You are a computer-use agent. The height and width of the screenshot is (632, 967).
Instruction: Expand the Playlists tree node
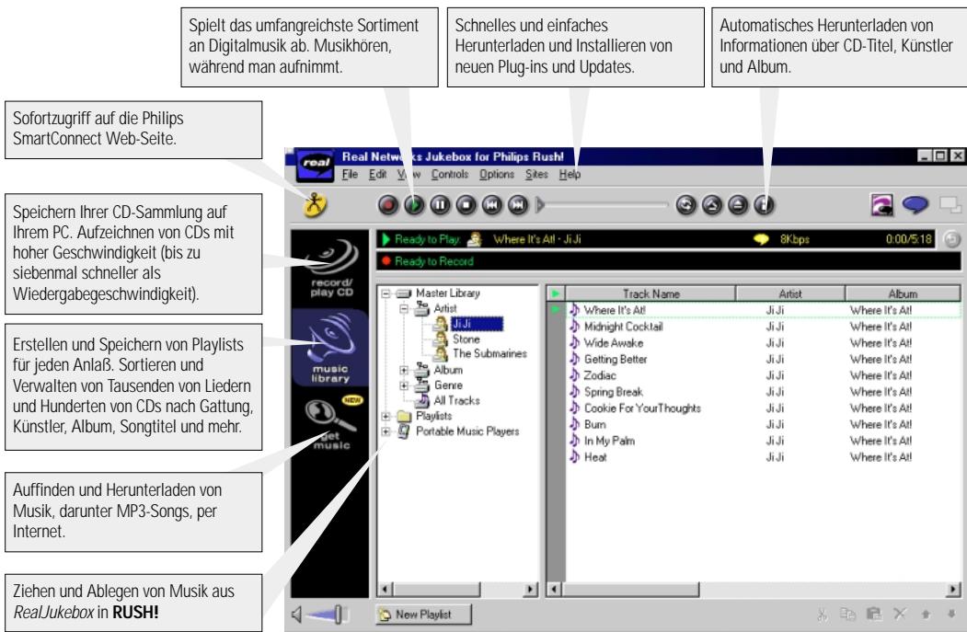click(x=386, y=416)
